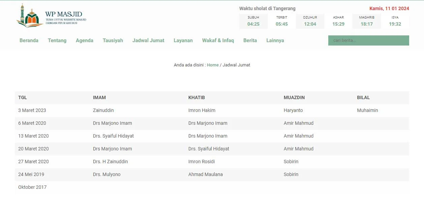Click the Subuh 04:25 prayer time box

[253, 21]
